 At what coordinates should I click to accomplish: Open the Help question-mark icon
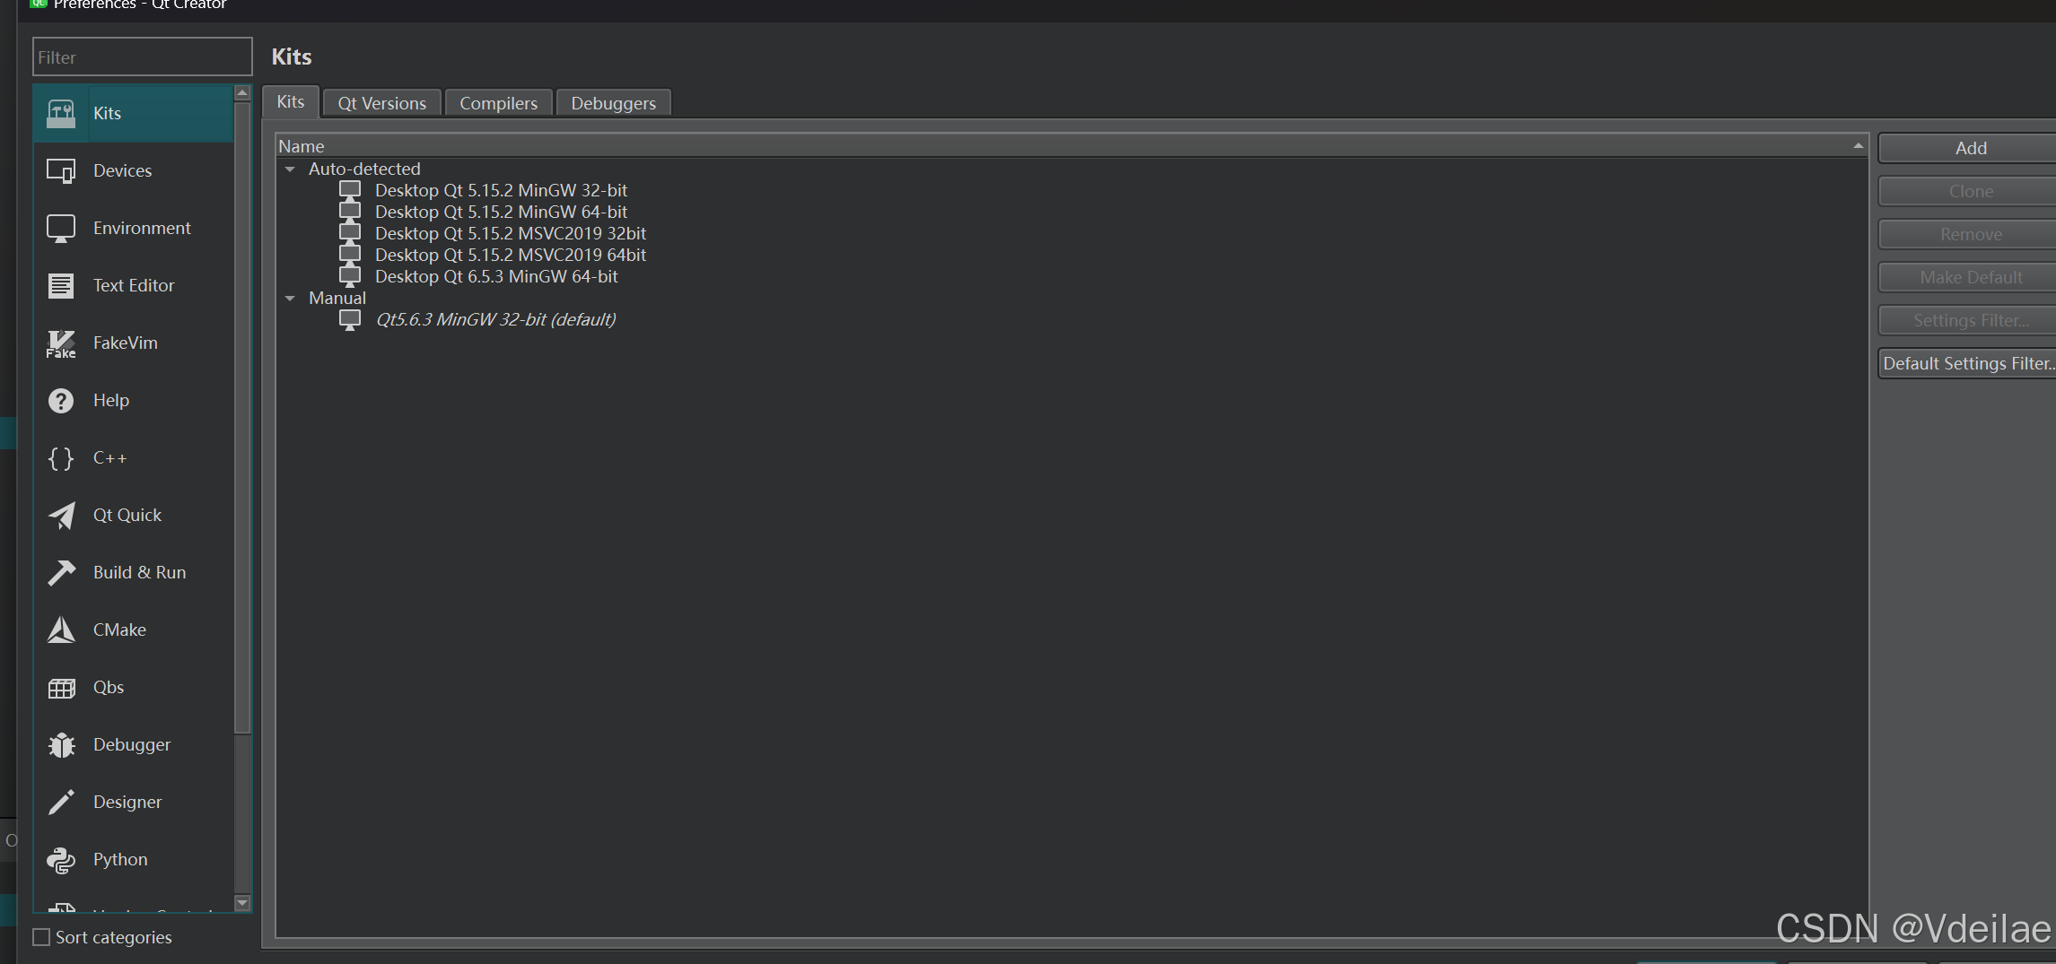point(61,400)
